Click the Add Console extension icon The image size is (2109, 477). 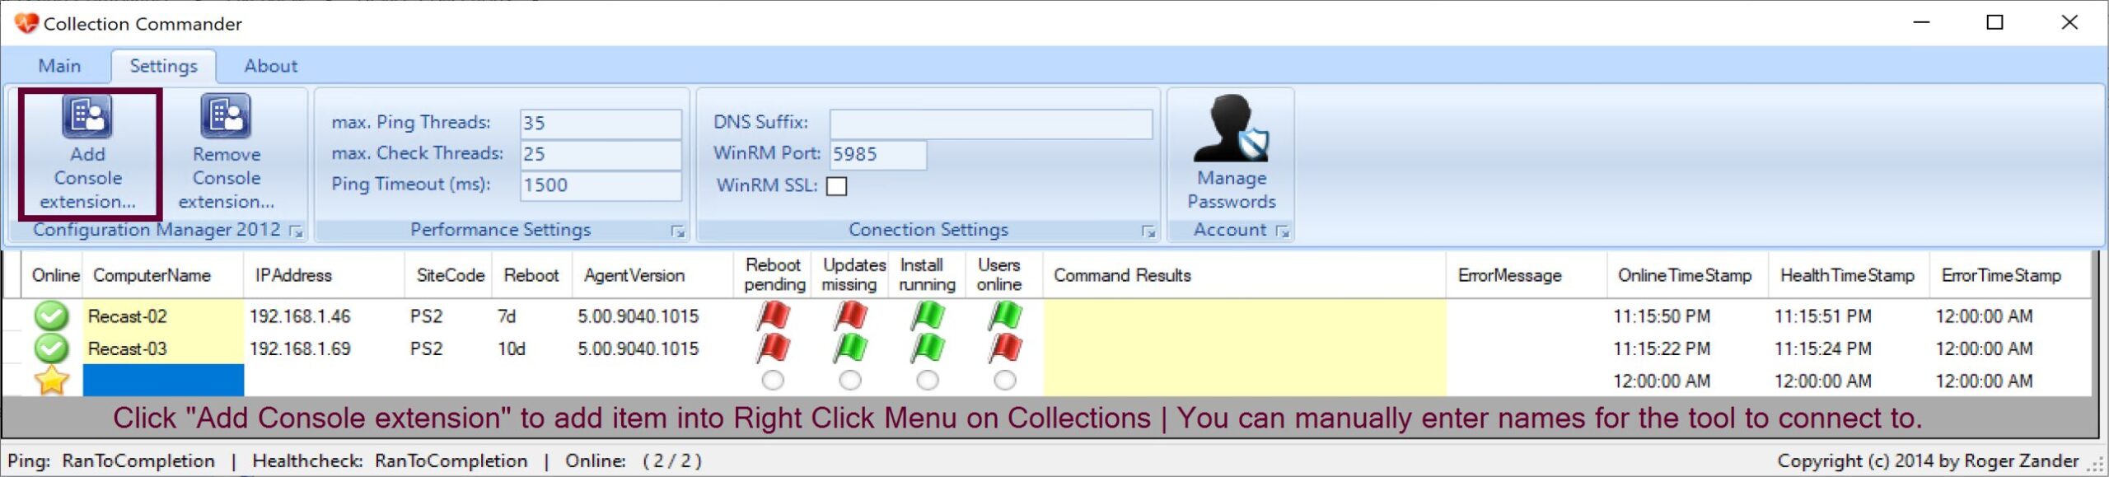pyautogui.click(x=87, y=116)
